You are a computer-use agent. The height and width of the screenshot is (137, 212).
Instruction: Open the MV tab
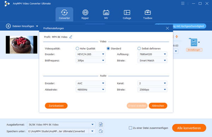tap(106, 14)
